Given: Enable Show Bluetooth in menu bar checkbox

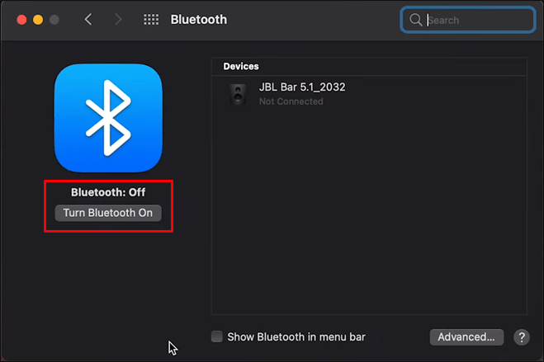Looking at the screenshot, I should (217, 336).
